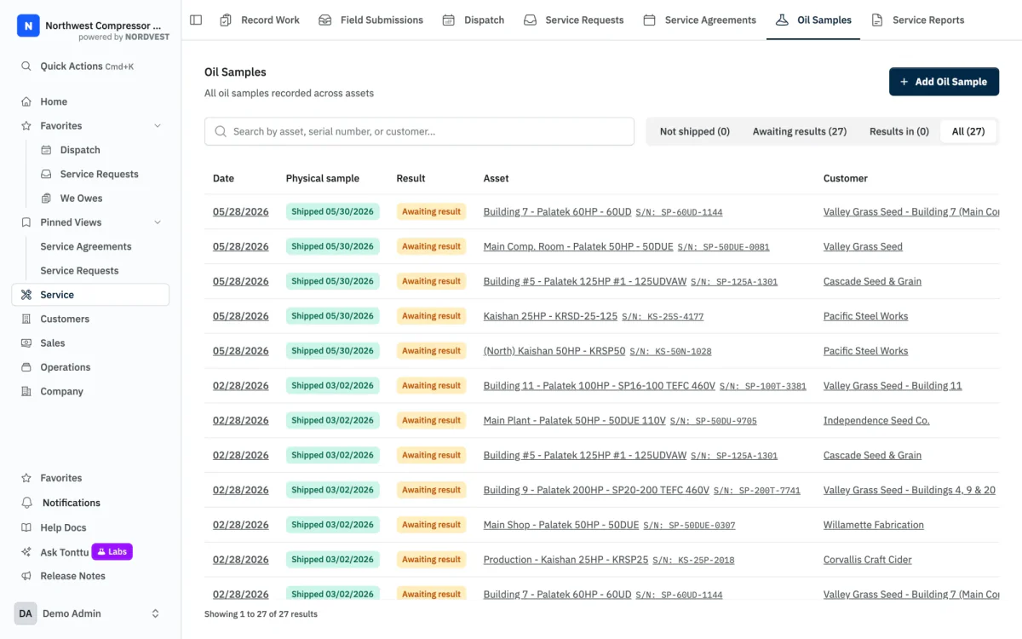1022x639 pixels.
Task: Collapse the Favorites group chevron
Action: [x=158, y=125]
